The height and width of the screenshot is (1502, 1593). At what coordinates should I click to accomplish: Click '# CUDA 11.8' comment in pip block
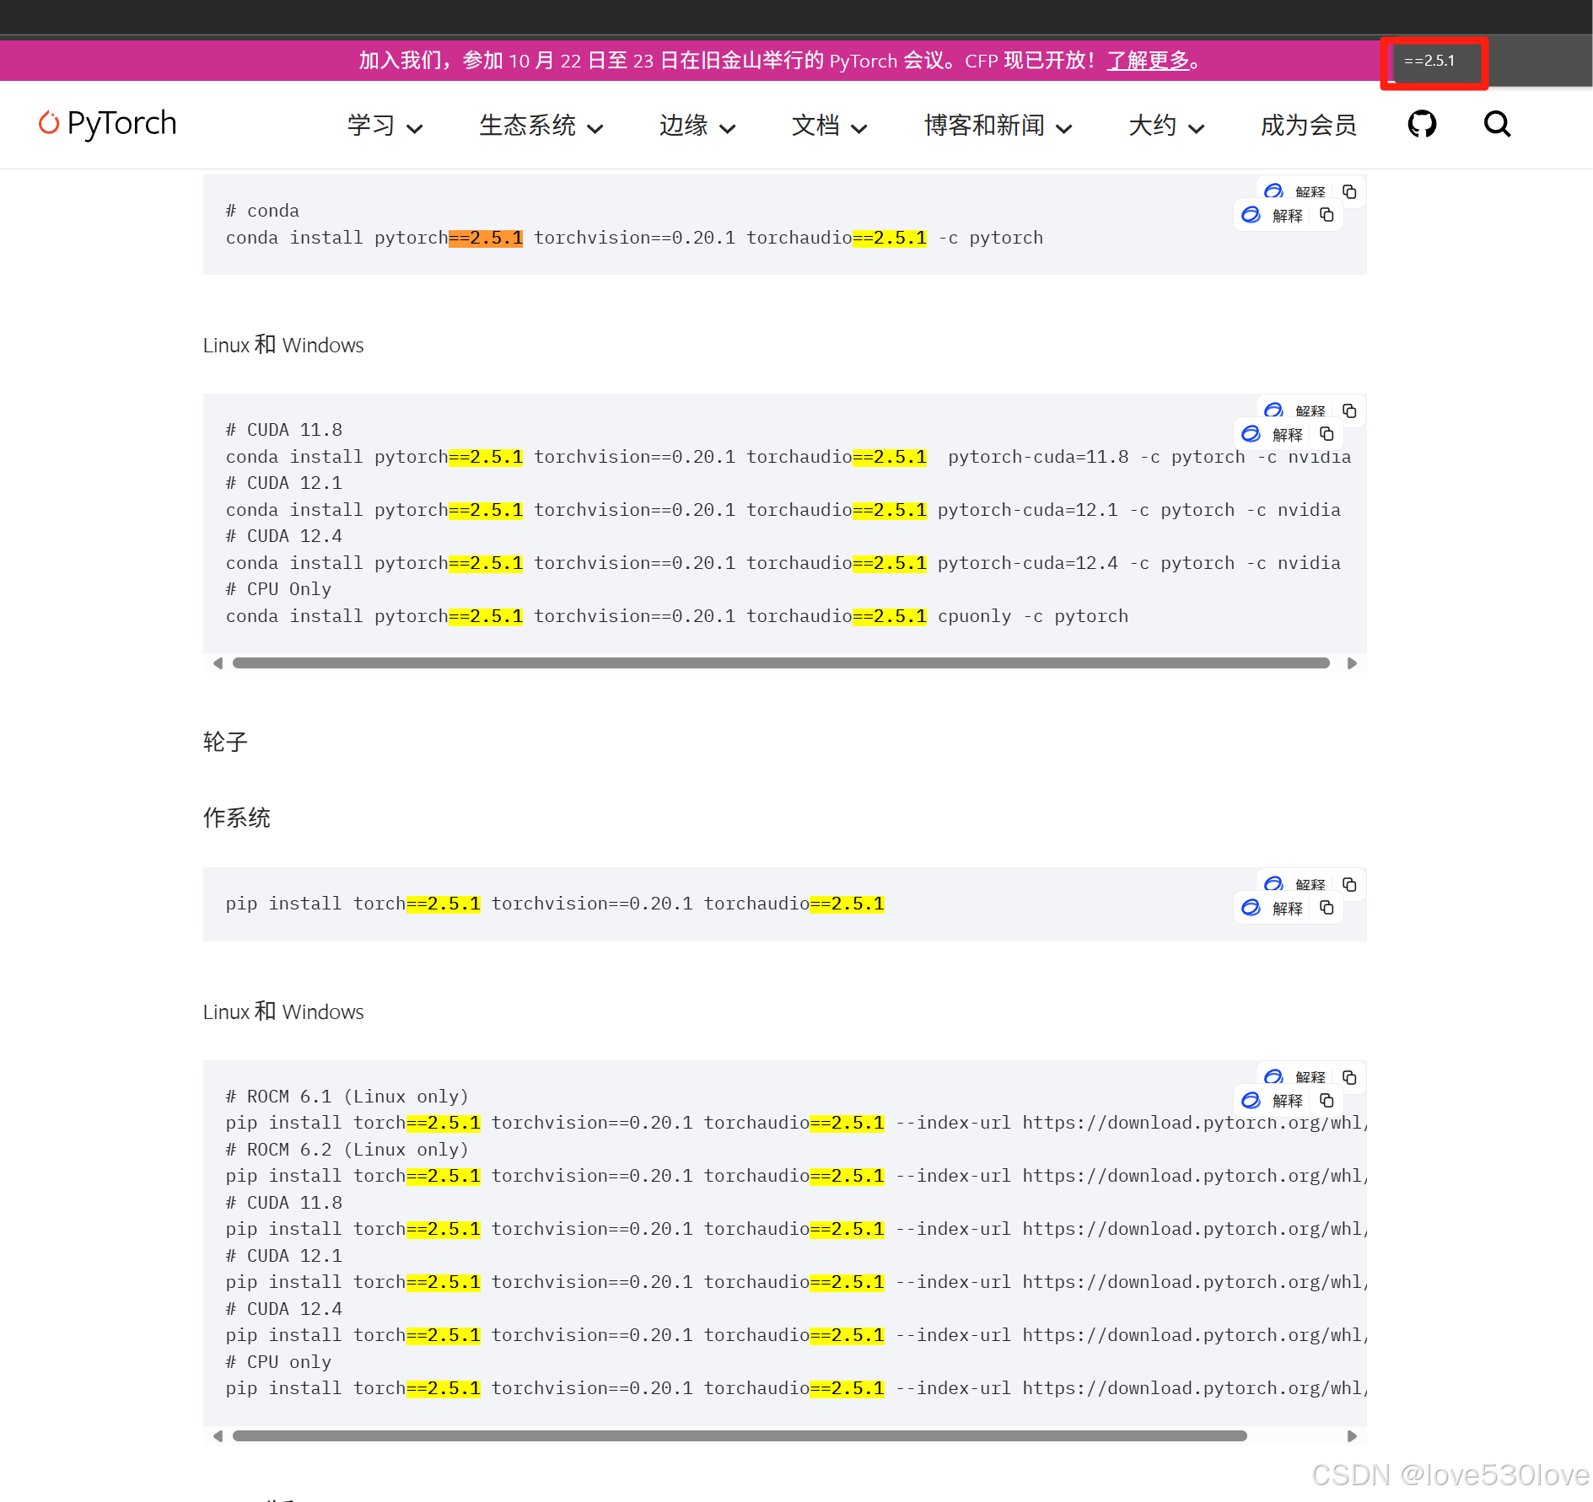point(284,1203)
